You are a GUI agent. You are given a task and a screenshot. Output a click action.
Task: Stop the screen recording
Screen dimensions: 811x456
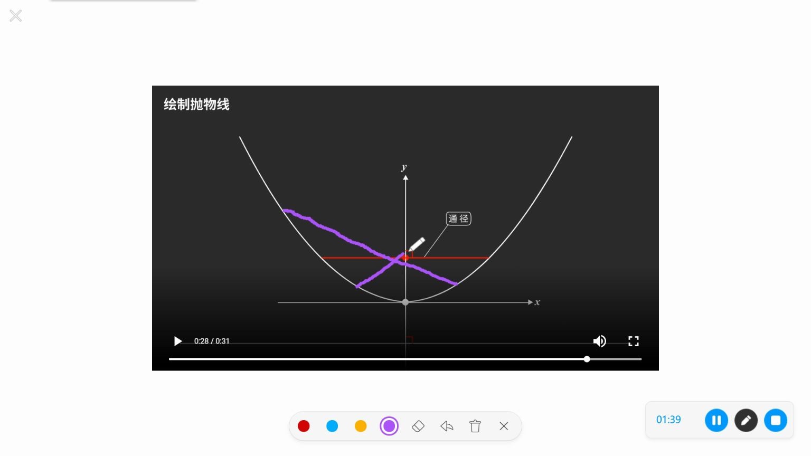[x=775, y=420]
